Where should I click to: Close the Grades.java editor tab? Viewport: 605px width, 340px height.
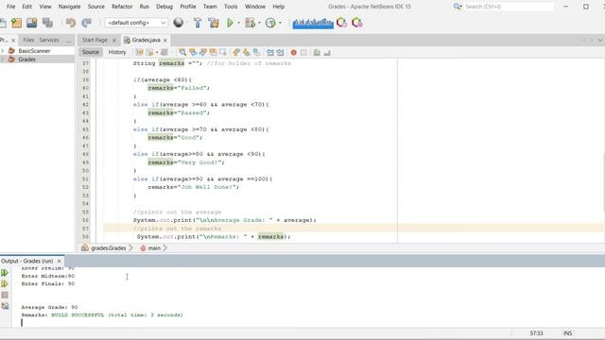[x=165, y=40]
